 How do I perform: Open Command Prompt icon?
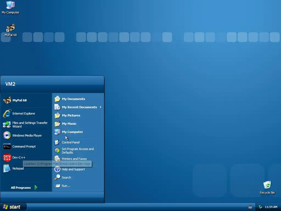pyautogui.click(x=7, y=146)
